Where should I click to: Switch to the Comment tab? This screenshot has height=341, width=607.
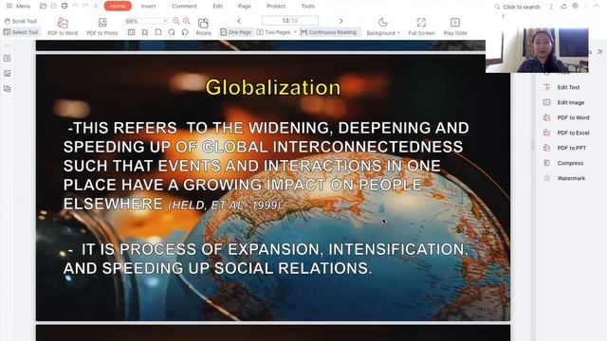point(184,7)
